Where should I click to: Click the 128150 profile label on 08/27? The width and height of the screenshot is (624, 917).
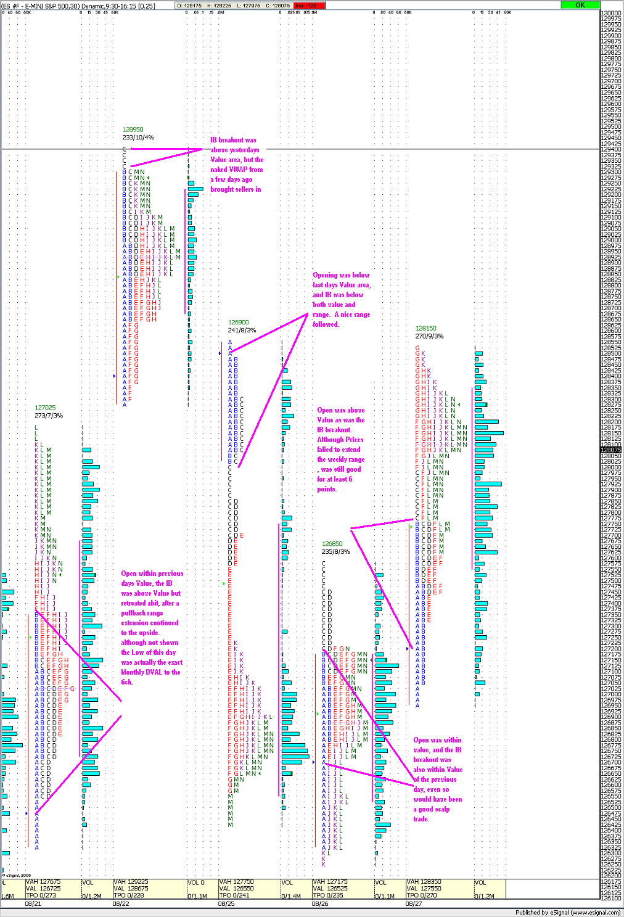(x=426, y=329)
